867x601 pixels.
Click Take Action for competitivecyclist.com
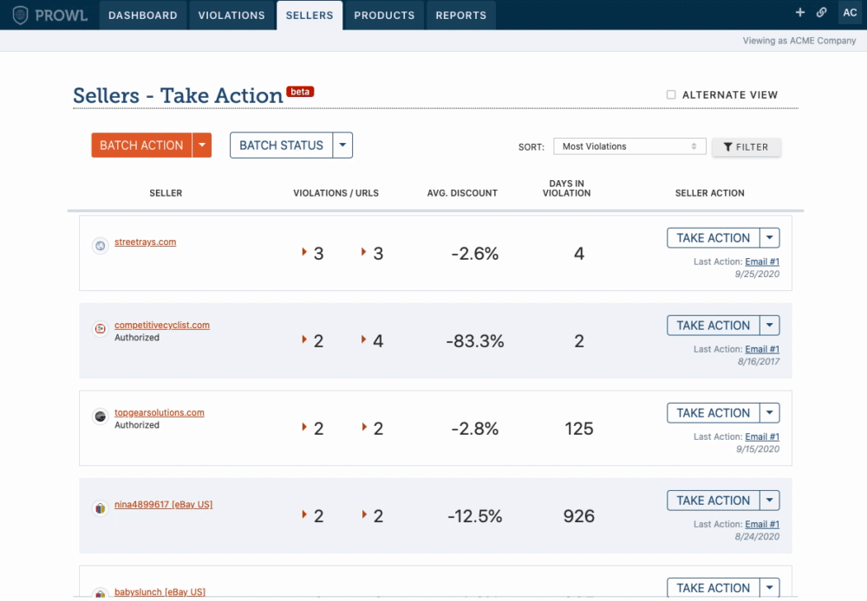714,326
